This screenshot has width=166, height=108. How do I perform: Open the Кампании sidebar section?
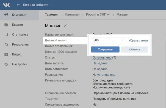[x=20, y=15]
